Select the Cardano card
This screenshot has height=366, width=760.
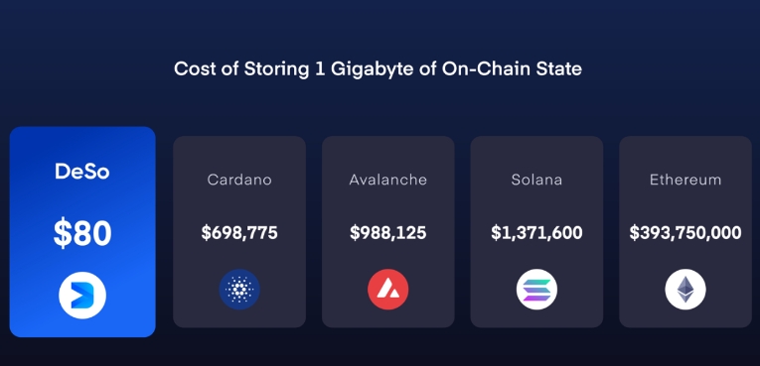(239, 232)
